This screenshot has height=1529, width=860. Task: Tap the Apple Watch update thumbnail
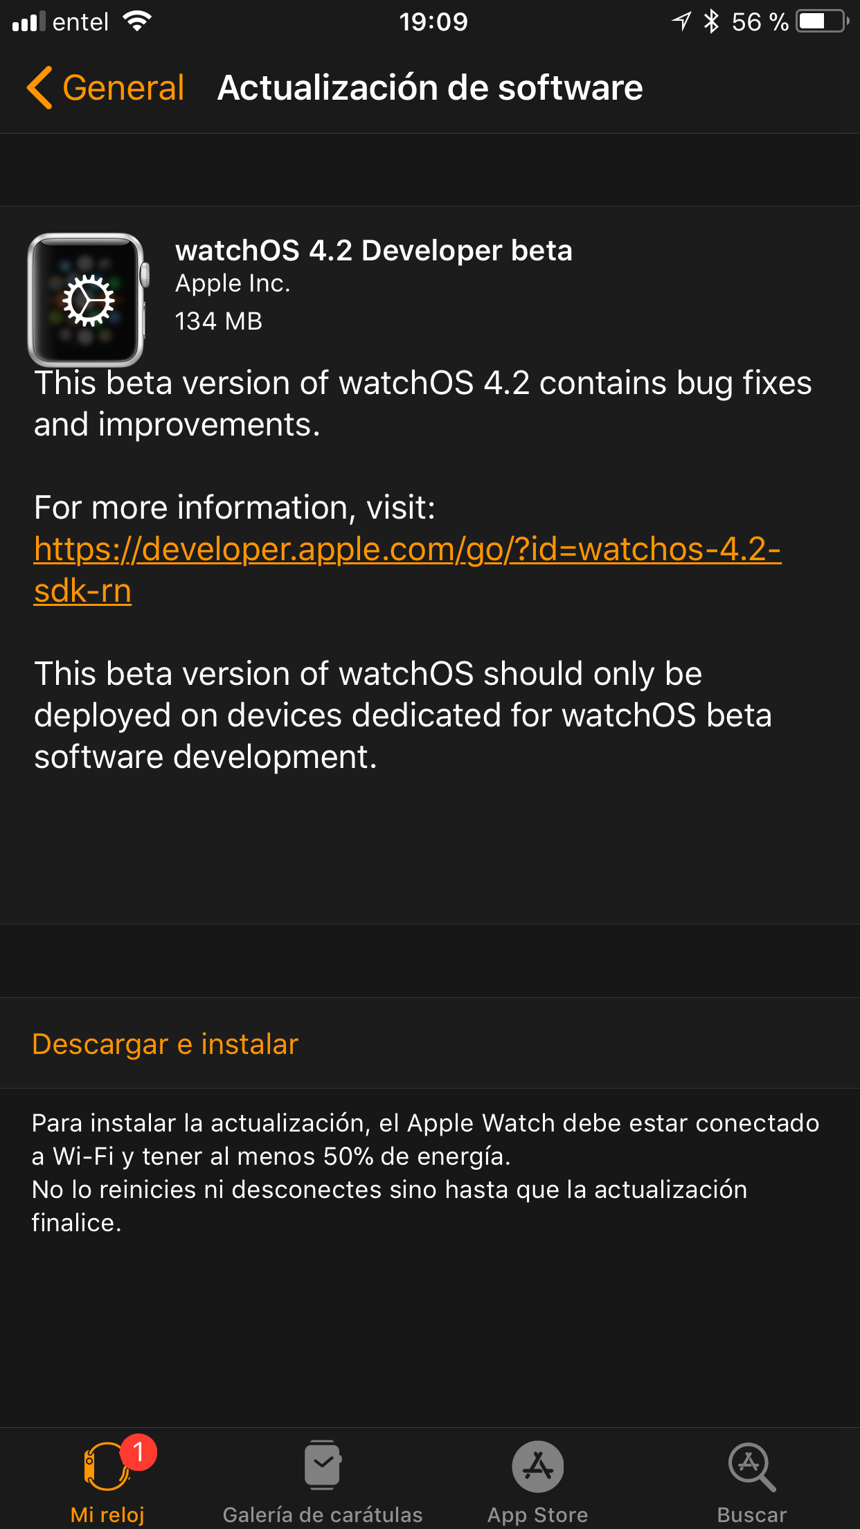click(x=87, y=300)
